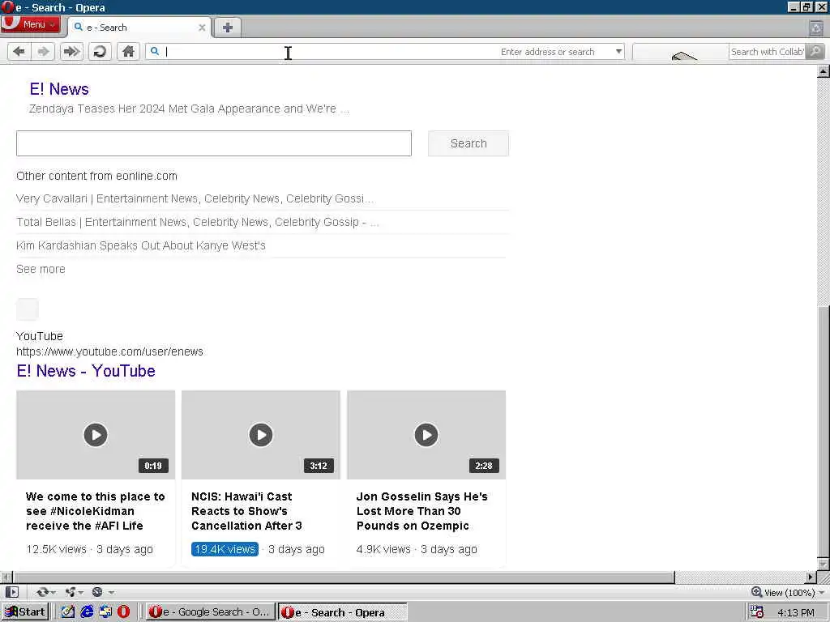Click the third quick launch sync icon
The image size is (830, 622).
click(x=105, y=612)
